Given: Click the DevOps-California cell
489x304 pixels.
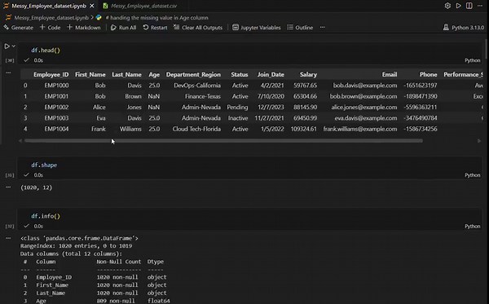Looking at the screenshot, I should click(197, 86).
